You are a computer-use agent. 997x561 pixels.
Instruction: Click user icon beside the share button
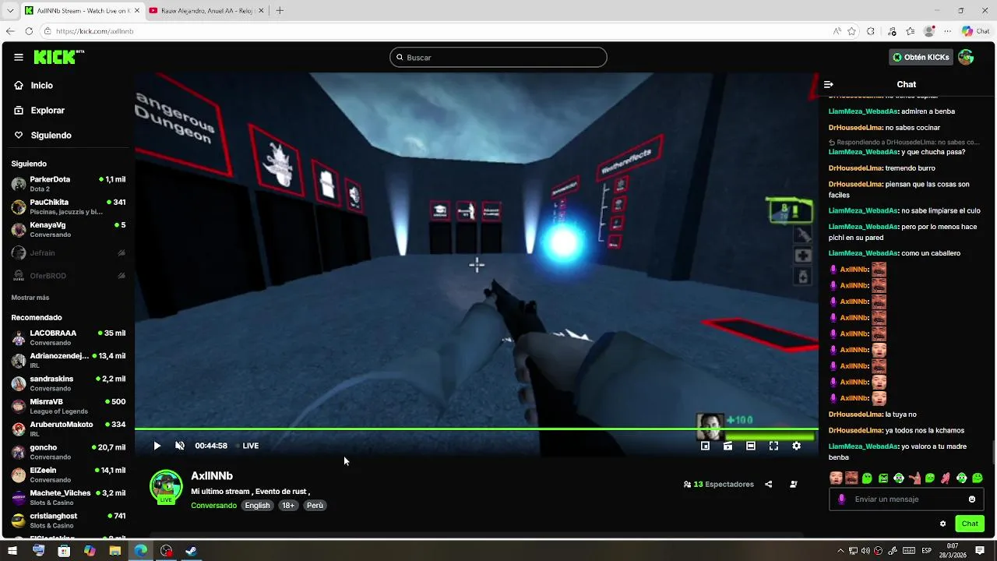click(794, 484)
